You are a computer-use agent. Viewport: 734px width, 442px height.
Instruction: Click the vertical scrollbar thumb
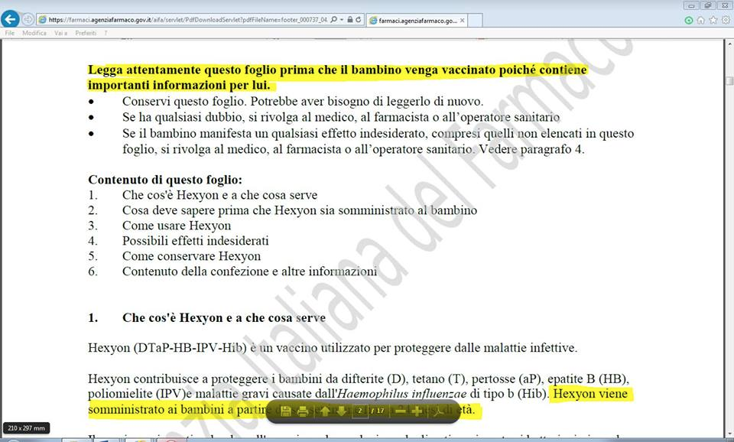[729, 80]
